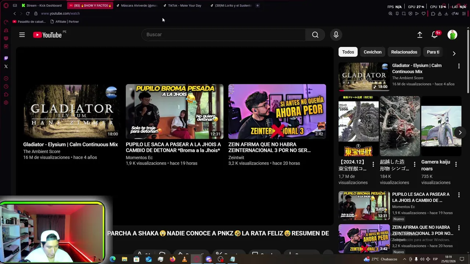Open File Explorer from the taskbar
This screenshot has height=264, width=470.
pyautogui.click(x=124, y=259)
